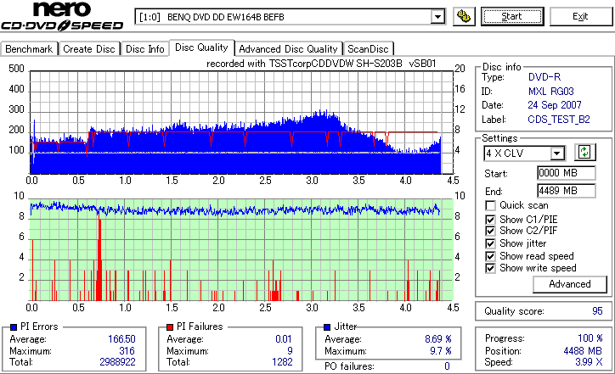Viewport: 615px width, 374px height.
Task: Expand the 4 X CLV speed dropdown
Action: pyautogui.click(x=556, y=154)
